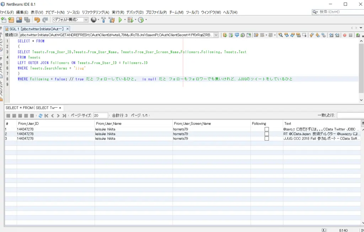364x232 pixels.
Task: Expand the Run Project dropdown arrow
Action: 124,20
